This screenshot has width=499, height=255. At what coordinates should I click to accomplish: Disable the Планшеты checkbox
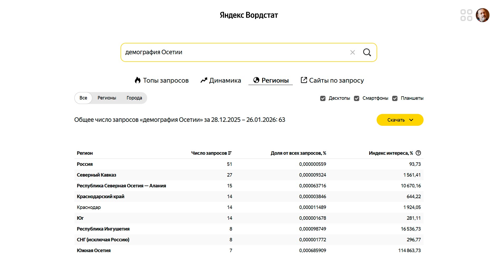395,98
